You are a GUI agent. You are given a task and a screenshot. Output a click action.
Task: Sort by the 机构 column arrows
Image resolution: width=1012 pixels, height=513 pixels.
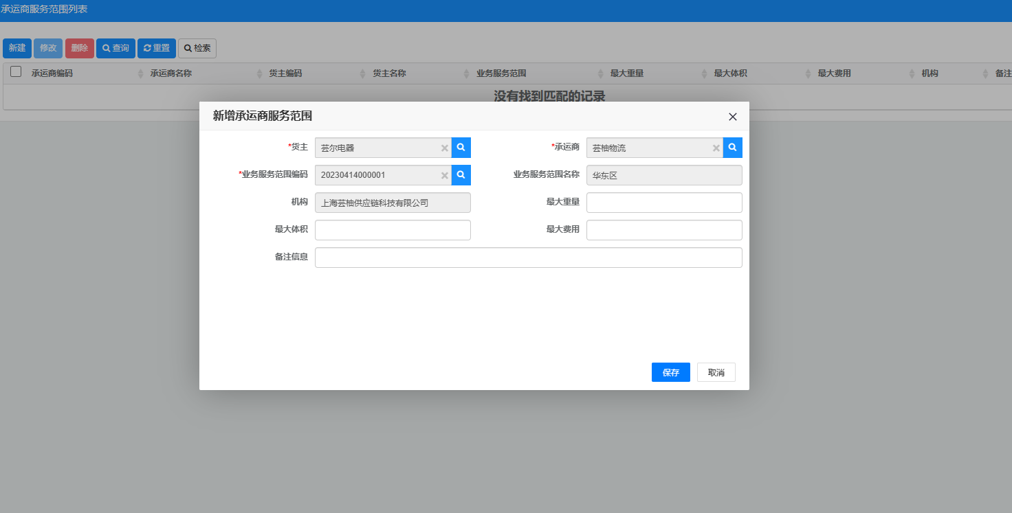986,73
